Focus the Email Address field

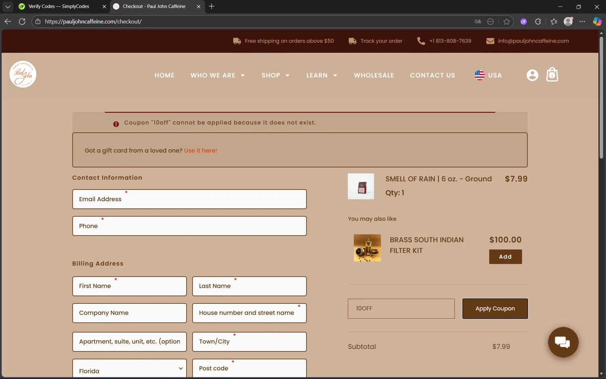coord(189,199)
